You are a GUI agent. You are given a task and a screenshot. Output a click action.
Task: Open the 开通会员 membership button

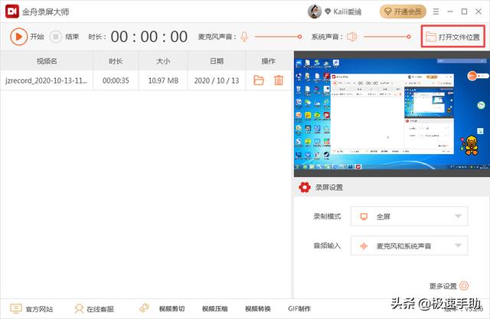(403, 12)
